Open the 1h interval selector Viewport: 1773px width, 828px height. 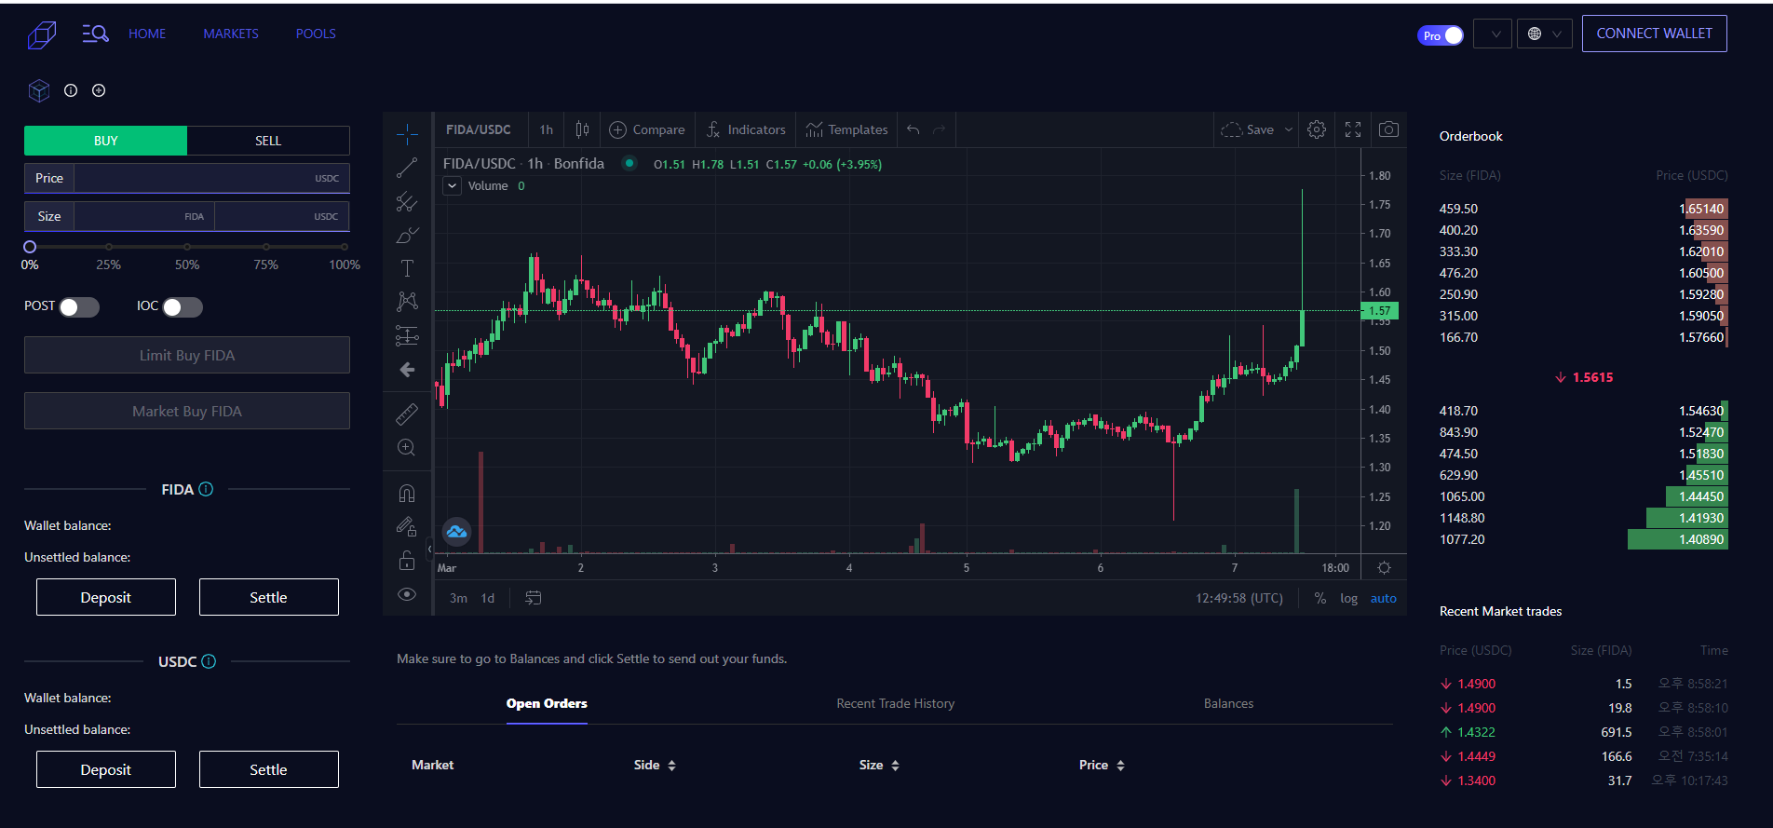click(x=547, y=129)
